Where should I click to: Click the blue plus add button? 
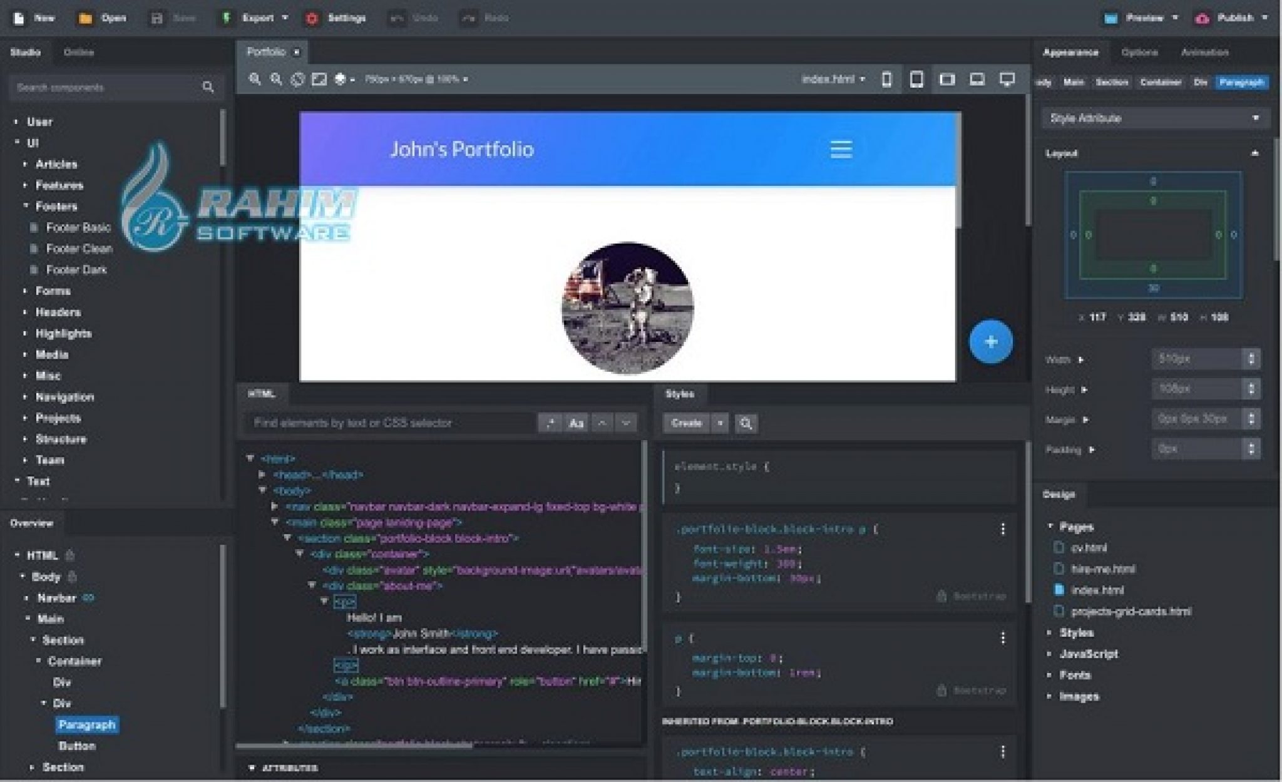(990, 342)
